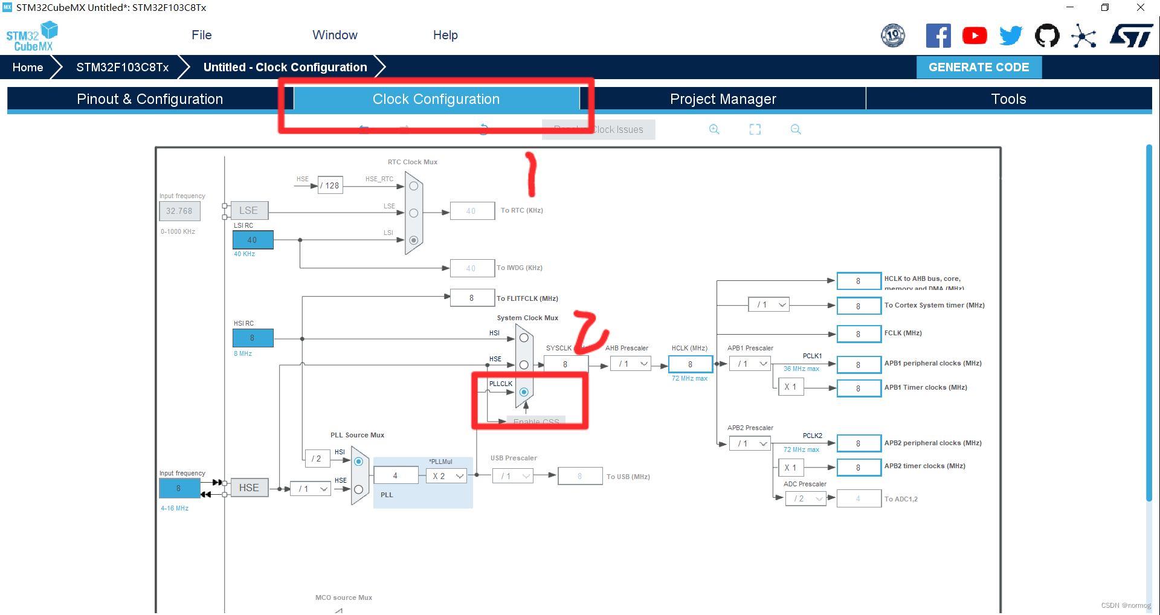Open the AHB Prescaler dropdown

coord(631,364)
